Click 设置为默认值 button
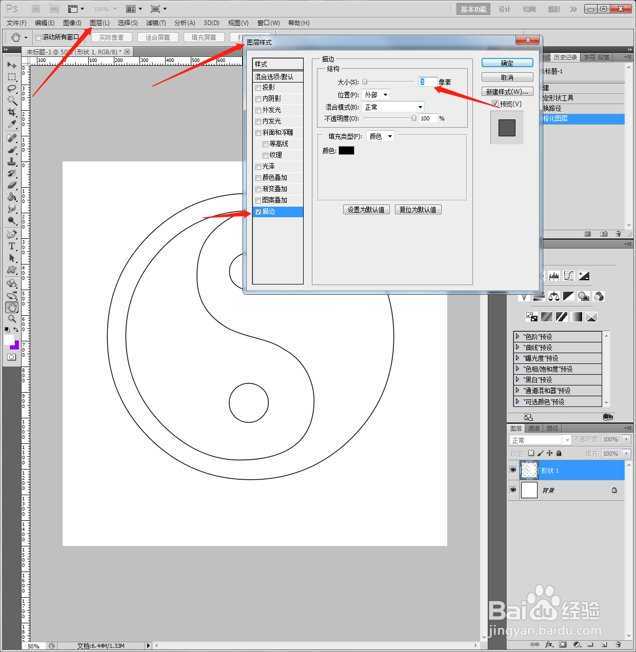This screenshot has width=636, height=652. (x=366, y=210)
